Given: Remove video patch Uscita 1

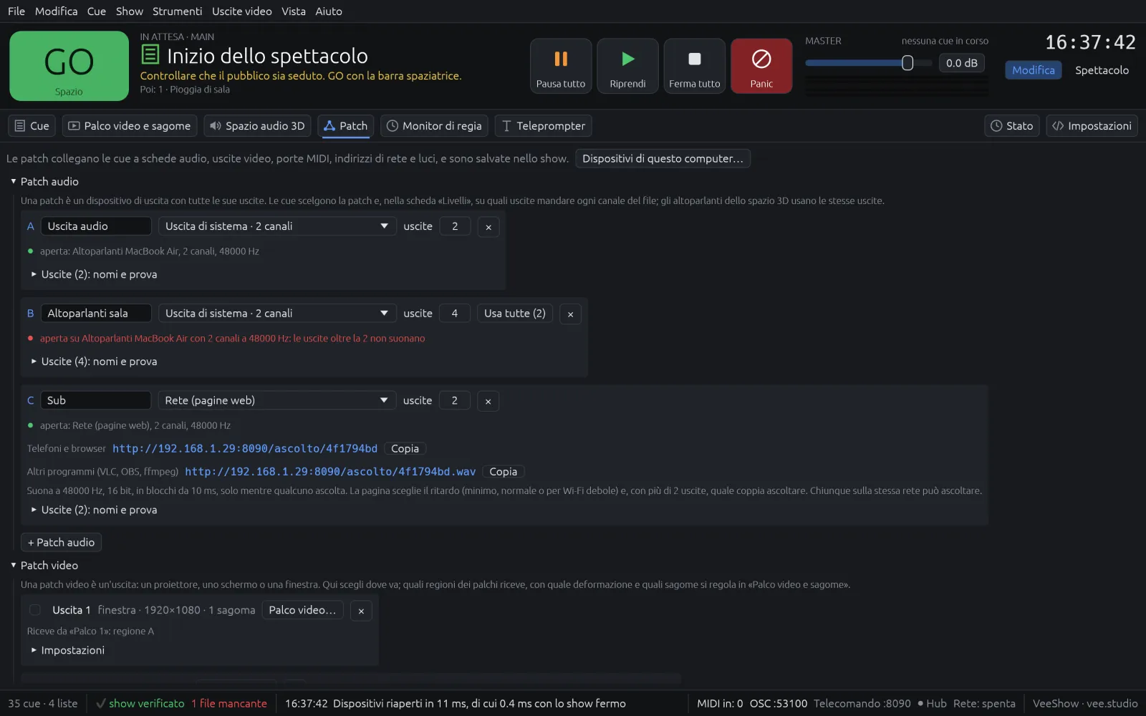Looking at the screenshot, I should tap(361, 611).
